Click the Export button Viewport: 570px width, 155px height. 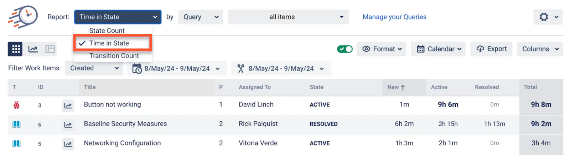pyautogui.click(x=491, y=49)
